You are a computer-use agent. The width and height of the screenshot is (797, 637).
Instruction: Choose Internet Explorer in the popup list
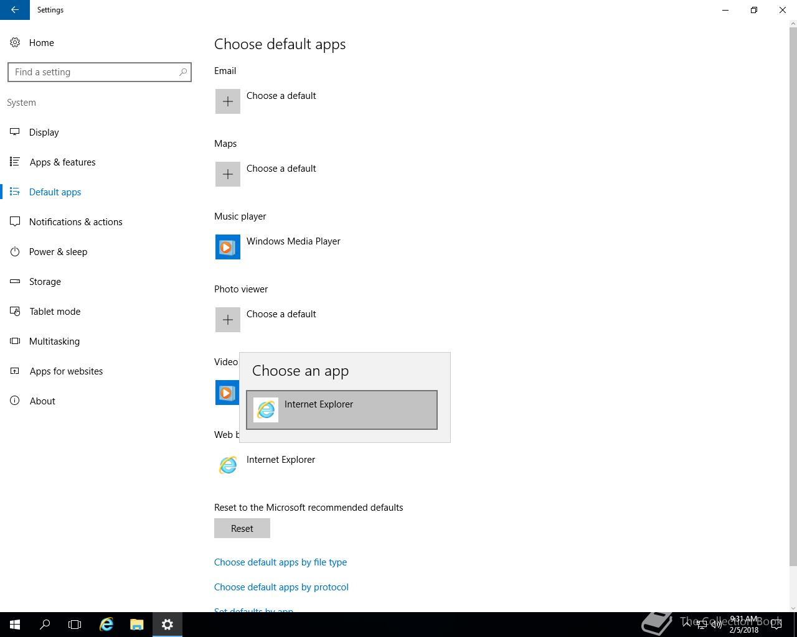coord(342,410)
